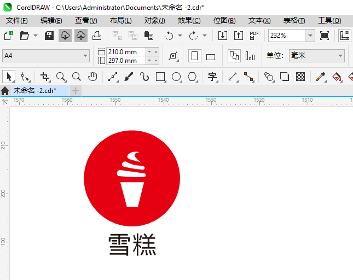353x280 pixels.
Task: Click the Open folder icon
Action: click(x=24, y=36)
